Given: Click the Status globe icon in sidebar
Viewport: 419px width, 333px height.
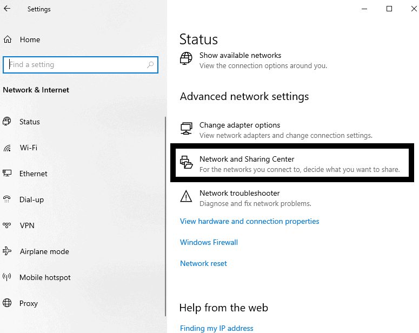Looking at the screenshot, I should click(8, 122).
